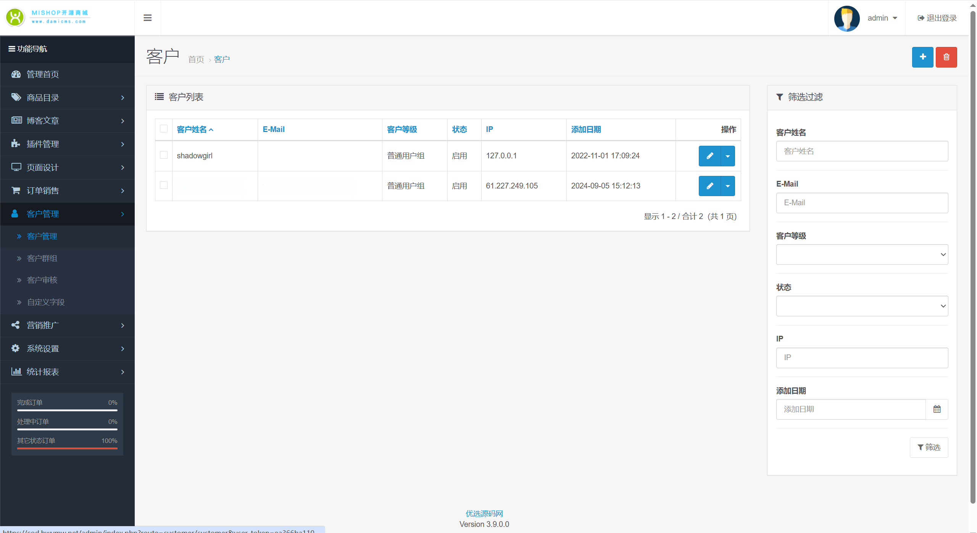Click the 退出登录 logout link
Image resolution: width=977 pixels, height=533 pixels.
937,18
